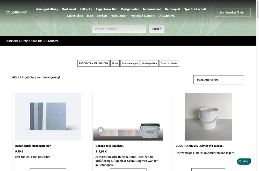
Task: Open the COLORIAMO menu entry in the second navigation row
Action: pos(167,16)
